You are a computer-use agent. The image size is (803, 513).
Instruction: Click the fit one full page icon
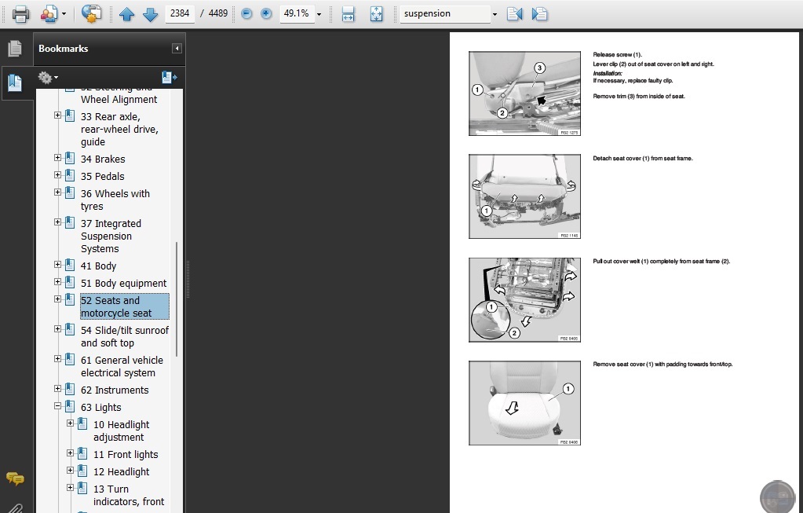[377, 14]
